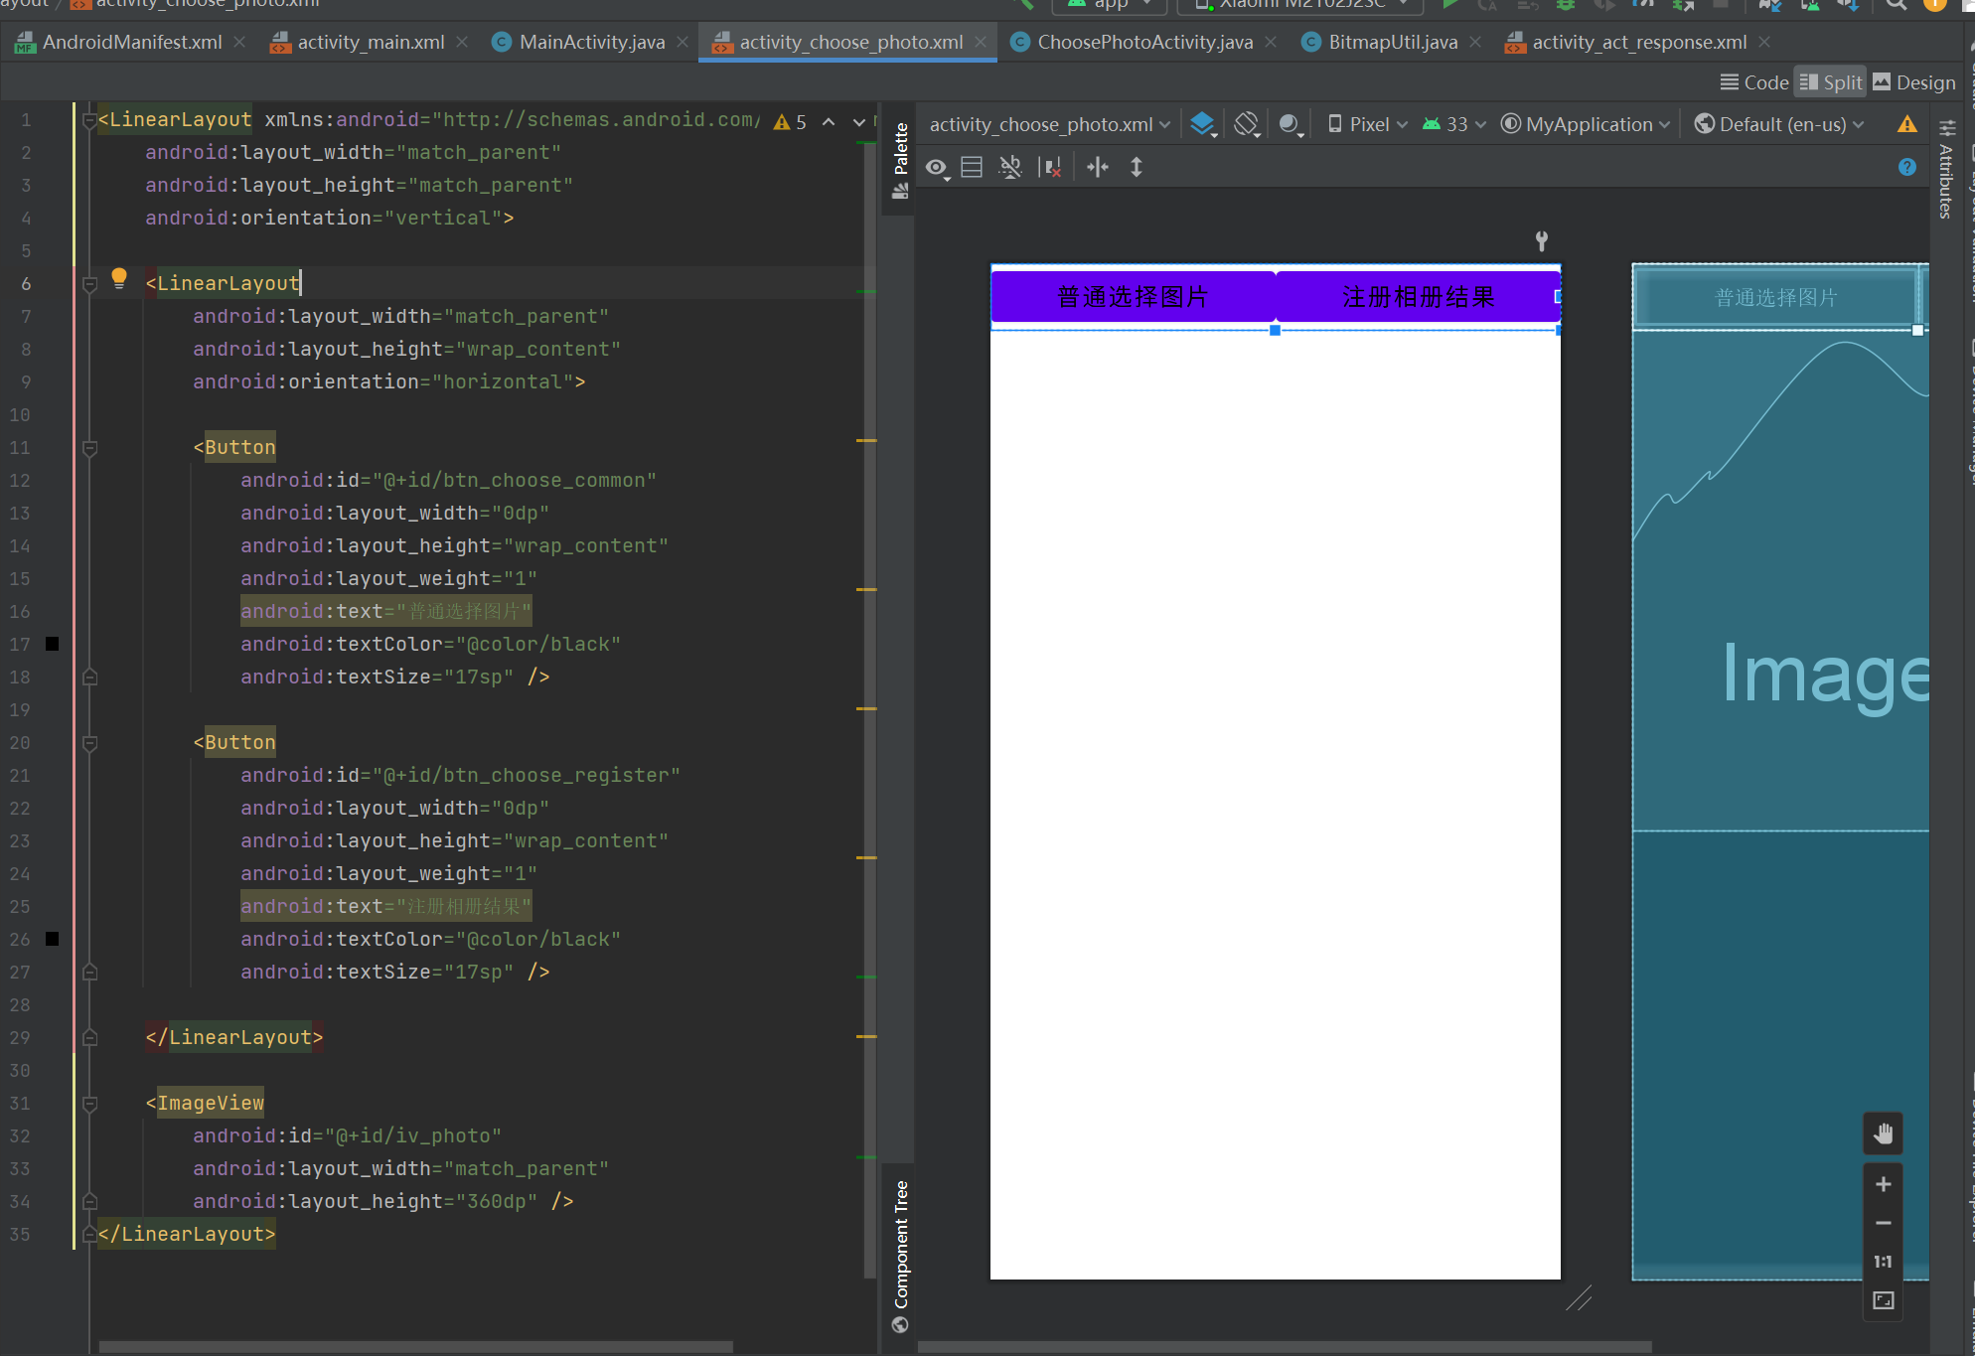Close the BitmapUtil.java tab
Screen dimensions: 1975x1356
point(1475,42)
